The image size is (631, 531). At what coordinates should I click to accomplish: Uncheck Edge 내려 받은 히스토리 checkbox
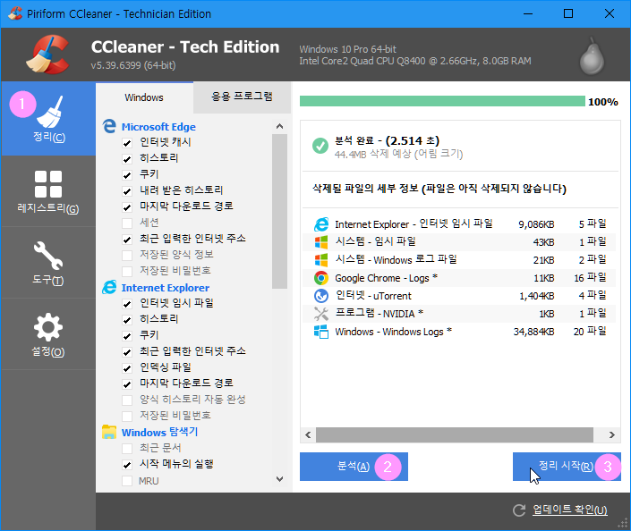[127, 191]
